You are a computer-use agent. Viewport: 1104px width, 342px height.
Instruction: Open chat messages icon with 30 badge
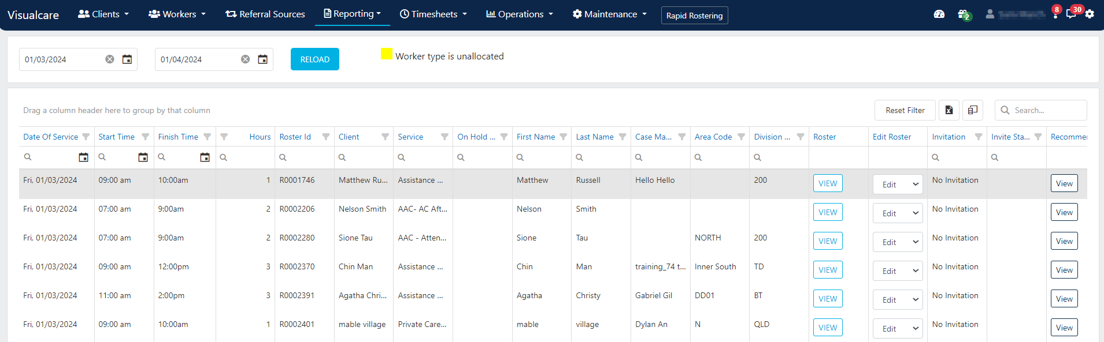click(1071, 14)
